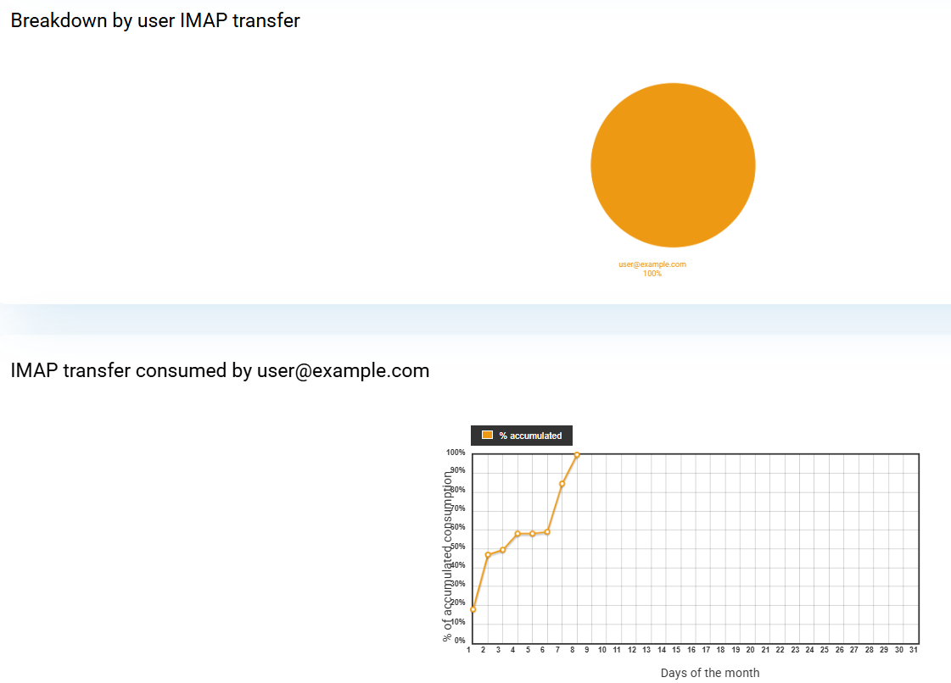The width and height of the screenshot is (951, 683).
Task: Select the sixth data point before the steep rise
Action: (x=547, y=532)
